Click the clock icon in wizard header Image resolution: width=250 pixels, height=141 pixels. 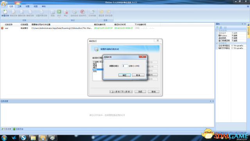(96, 49)
